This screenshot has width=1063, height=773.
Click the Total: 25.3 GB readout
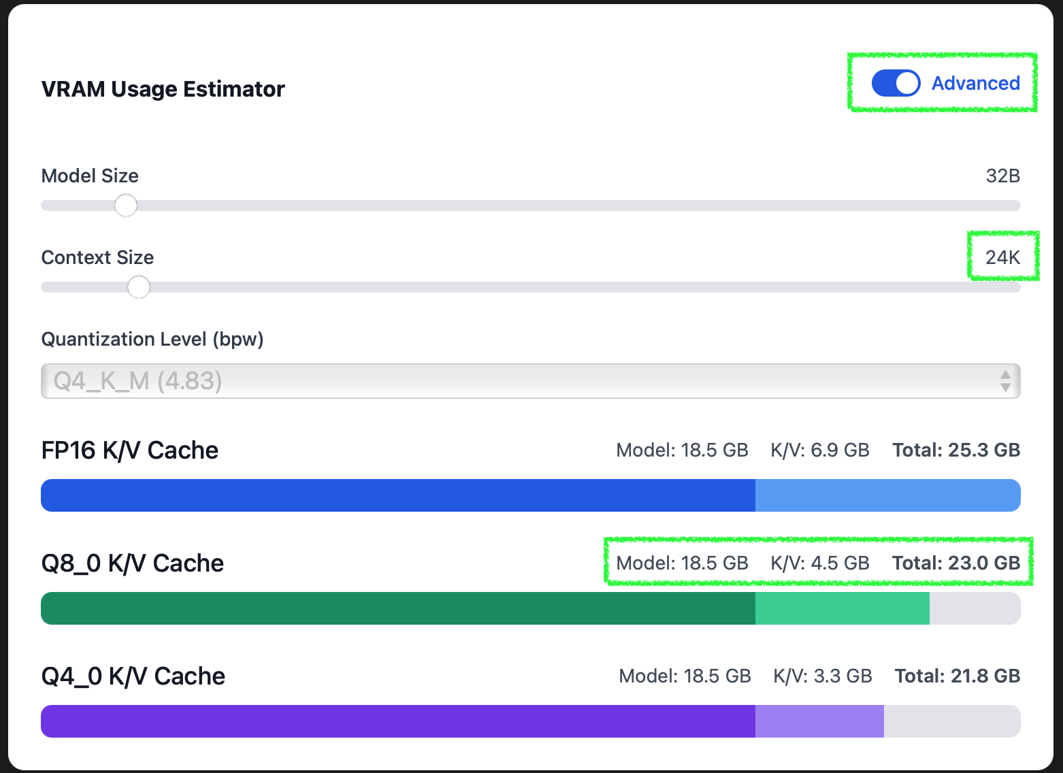click(x=956, y=450)
